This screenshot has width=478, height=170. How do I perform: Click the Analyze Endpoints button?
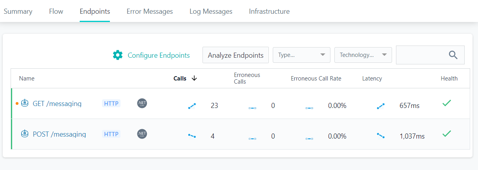pyautogui.click(x=235, y=55)
